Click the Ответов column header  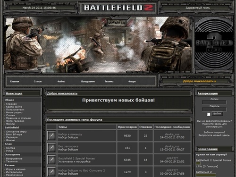[x=145, y=127]
